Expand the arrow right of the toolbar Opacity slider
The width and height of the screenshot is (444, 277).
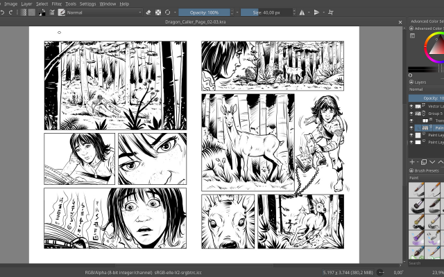(237, 12)
